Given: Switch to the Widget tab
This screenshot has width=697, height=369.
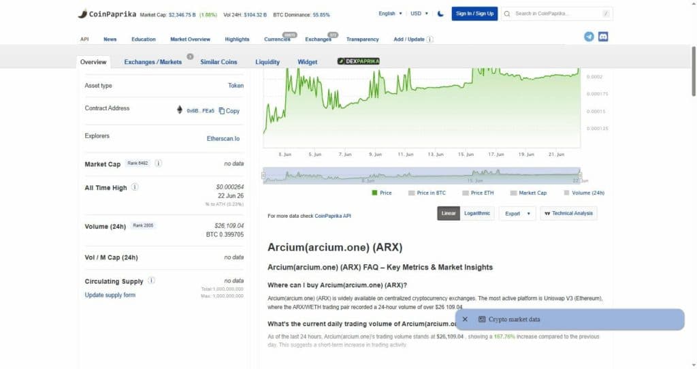Looking at the screenshot, I should coord(307,62).
